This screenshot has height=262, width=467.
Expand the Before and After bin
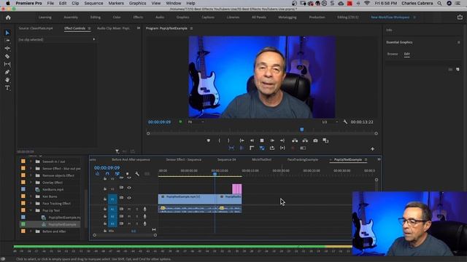[31, 231]
